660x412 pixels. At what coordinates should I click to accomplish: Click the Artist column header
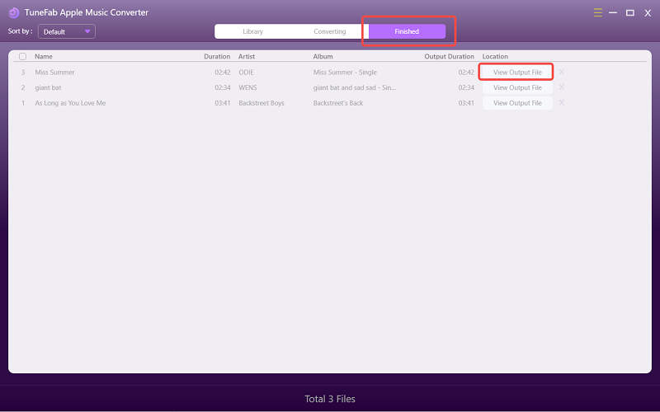point(247,57)
